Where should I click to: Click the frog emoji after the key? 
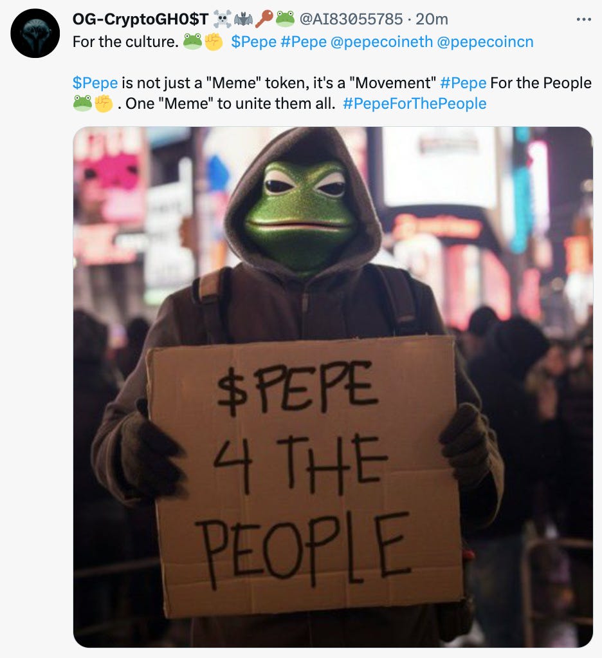pos(285,19)
